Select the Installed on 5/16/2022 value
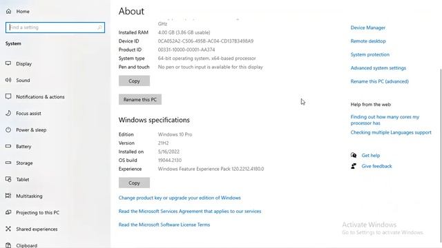 169,152
